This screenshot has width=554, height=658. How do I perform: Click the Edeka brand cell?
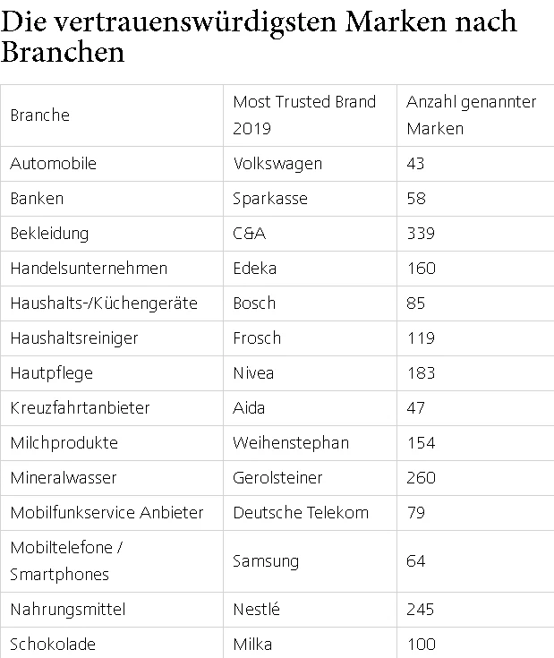point(255,269)
